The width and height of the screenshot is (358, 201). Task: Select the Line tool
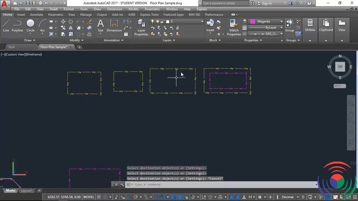tap(6, 26)
